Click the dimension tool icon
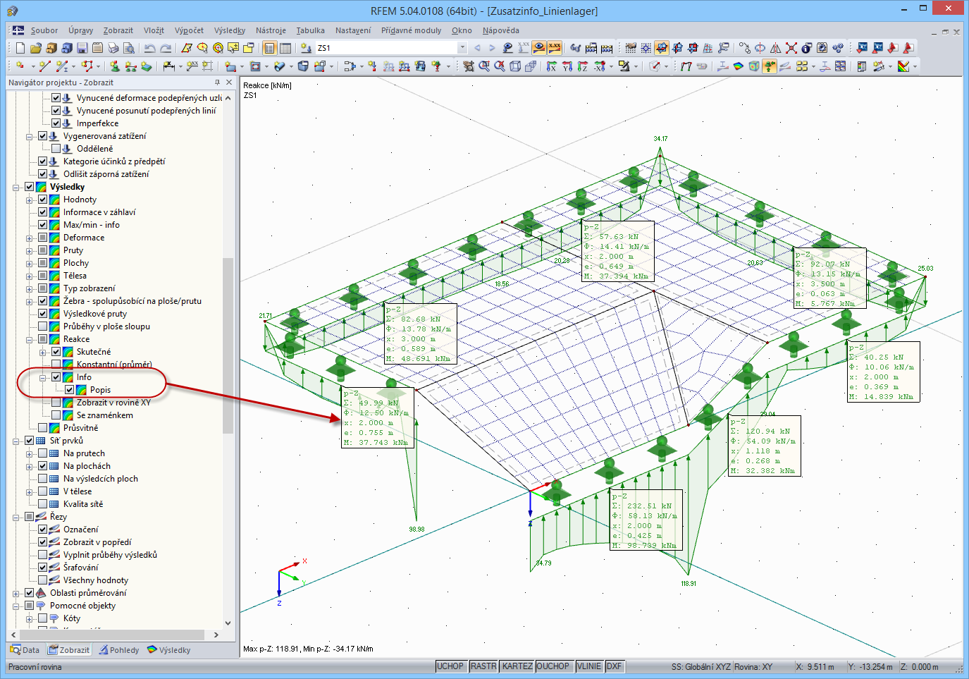Viewport: 969px width, 679px height. click(168, 66)
